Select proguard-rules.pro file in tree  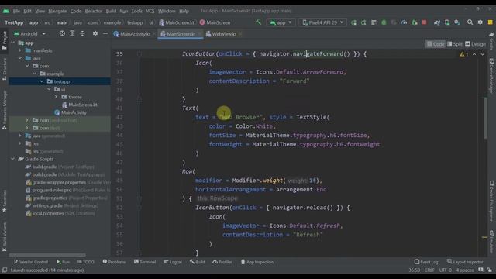pyautogui.click(x=67, y=190)
